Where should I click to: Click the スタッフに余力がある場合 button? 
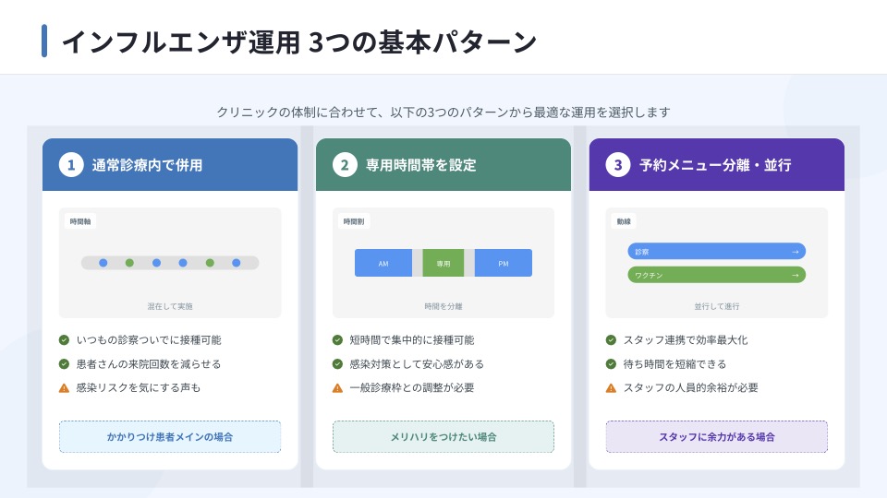[x=717, y=436]
